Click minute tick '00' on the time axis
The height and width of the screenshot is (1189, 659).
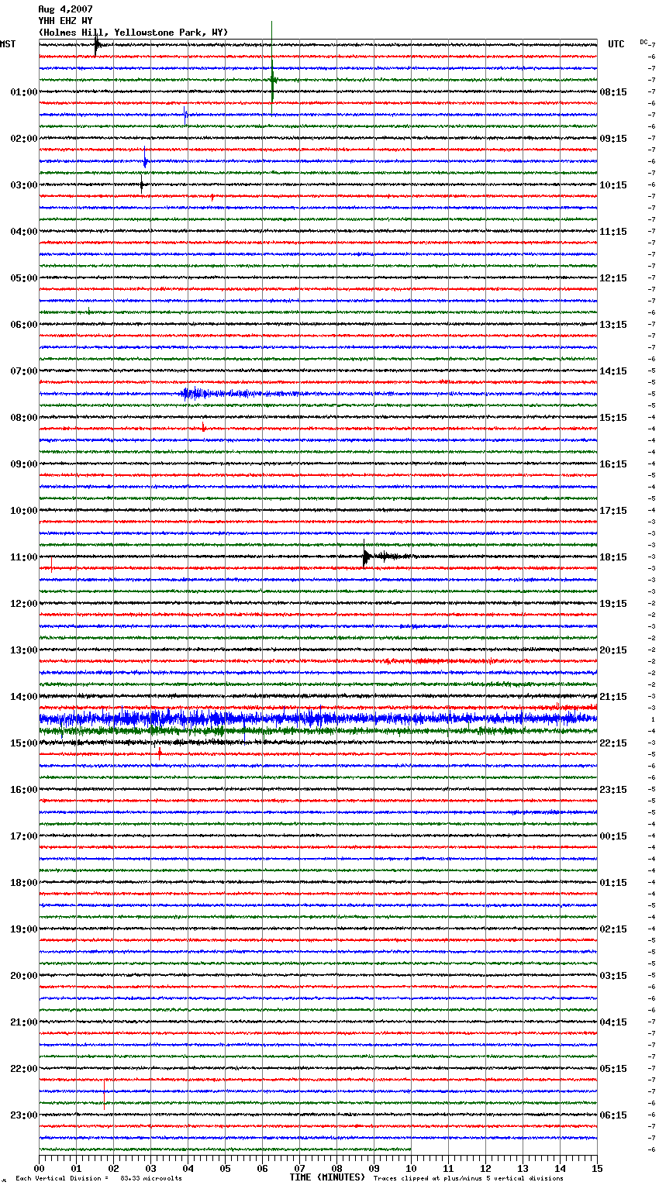39,1168
